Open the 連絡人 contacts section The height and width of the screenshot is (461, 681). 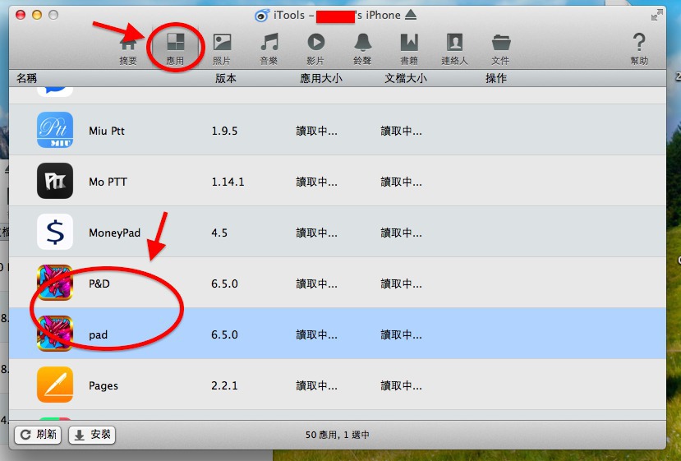(455, 48)
